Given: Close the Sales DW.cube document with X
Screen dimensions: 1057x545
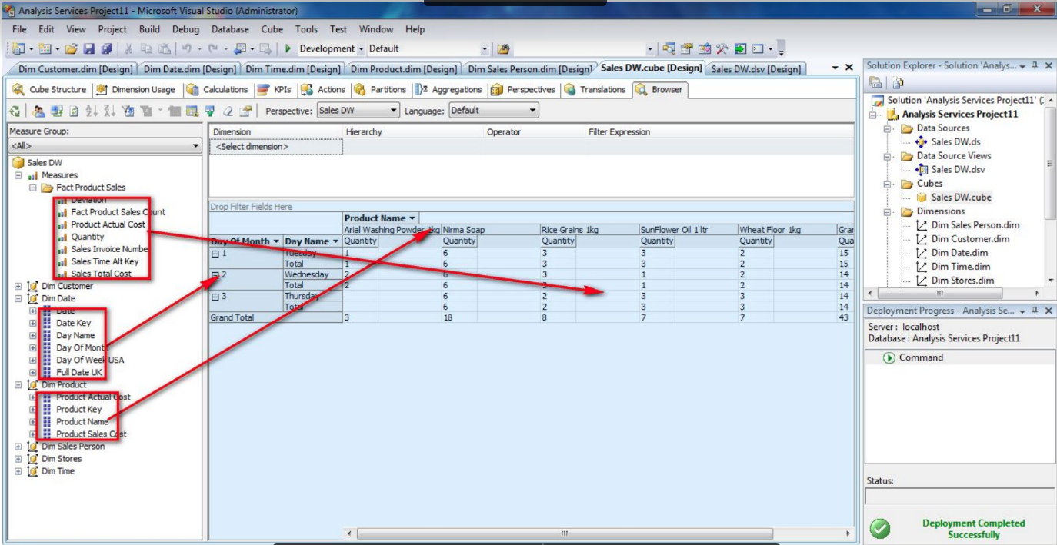Looking at the screenshot, I should (849, 68).
